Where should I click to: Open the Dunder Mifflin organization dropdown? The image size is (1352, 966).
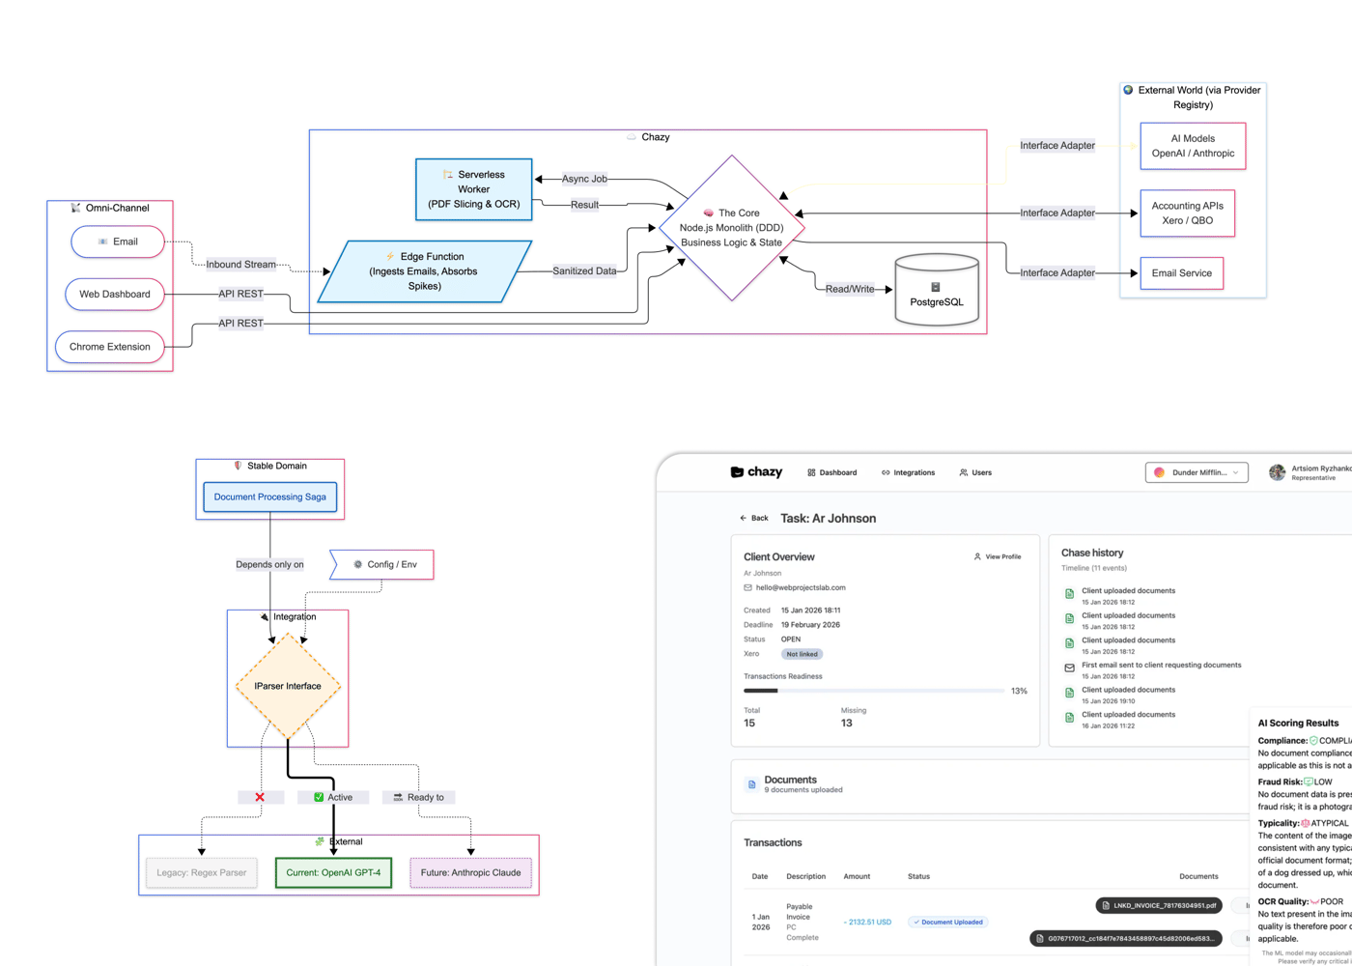click(x=1197, y=472)
